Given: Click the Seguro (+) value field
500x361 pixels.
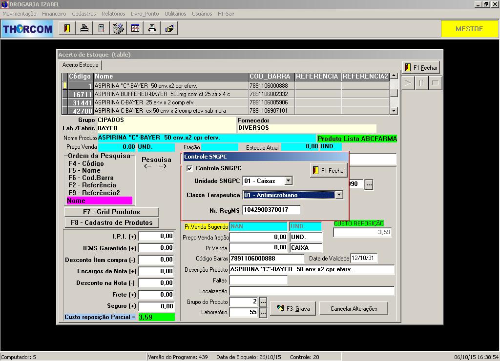Looking at the screenshot, I should (x=156, y=306).
